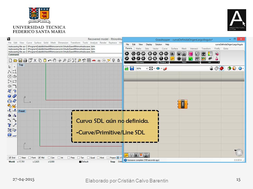
Task: Activate the Pan hand tool in Rhino
Action: click(x=55, y=60)
